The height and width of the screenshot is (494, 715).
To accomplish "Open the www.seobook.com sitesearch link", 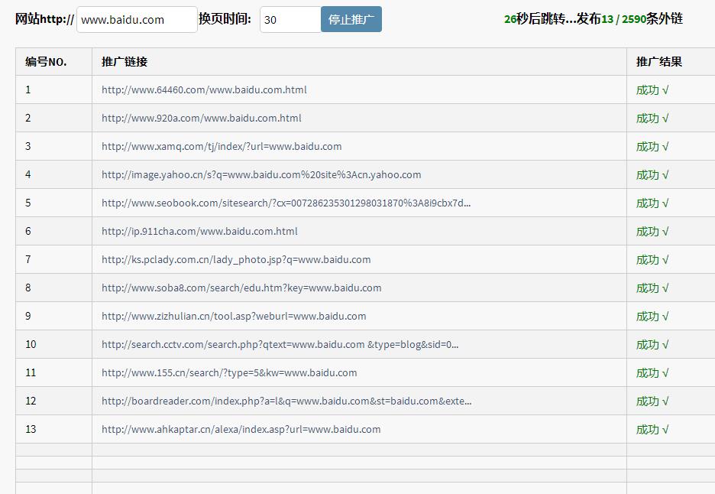I will (x=286, y=203).
